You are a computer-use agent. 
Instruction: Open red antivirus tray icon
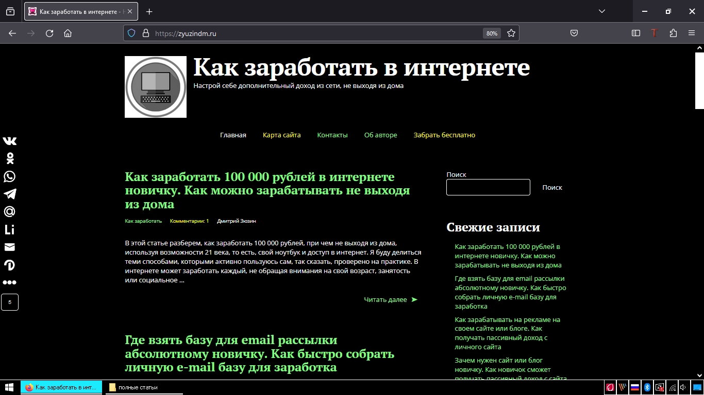tap(610, 387)
